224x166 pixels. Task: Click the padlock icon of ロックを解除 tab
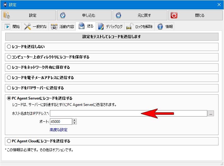pos(130,26)
